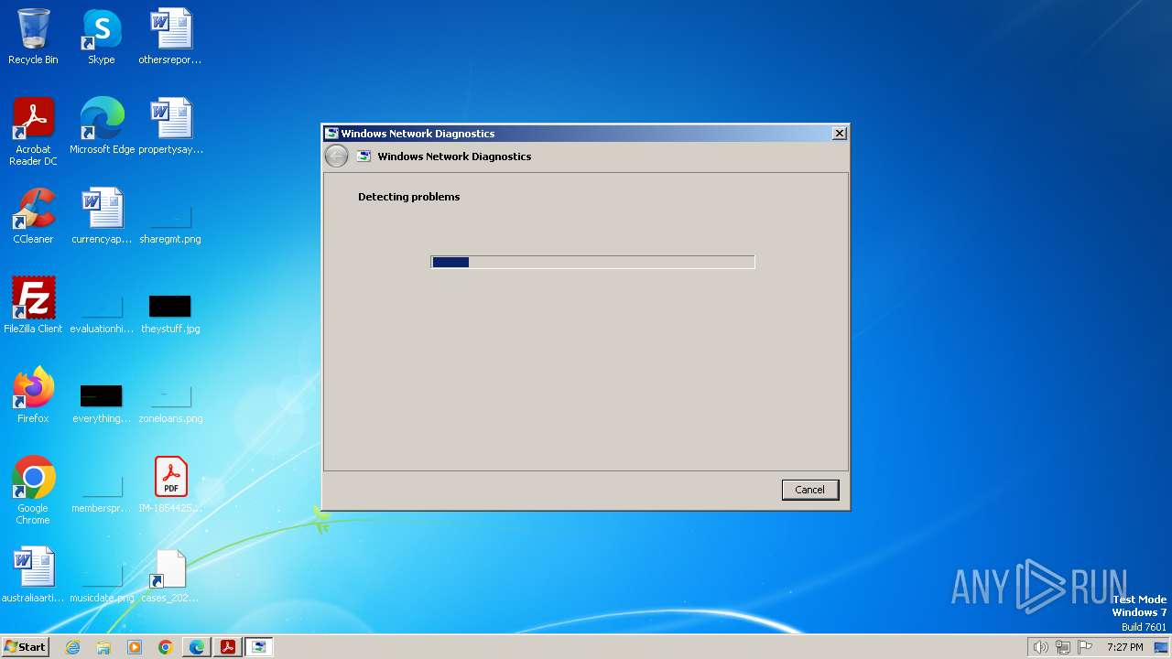Image resolution: width=1172 pixels, height=659 pixels.
Task: Open the Microsoft Edge desktop shortcut
Action: 102,126
